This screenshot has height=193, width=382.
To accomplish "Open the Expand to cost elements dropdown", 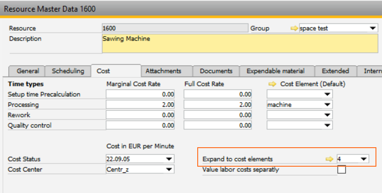I will click(364, 159).
